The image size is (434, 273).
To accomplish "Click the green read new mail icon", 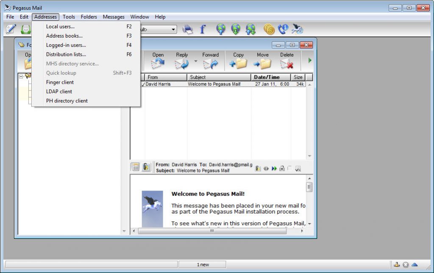I will click(x=26, y=29).
